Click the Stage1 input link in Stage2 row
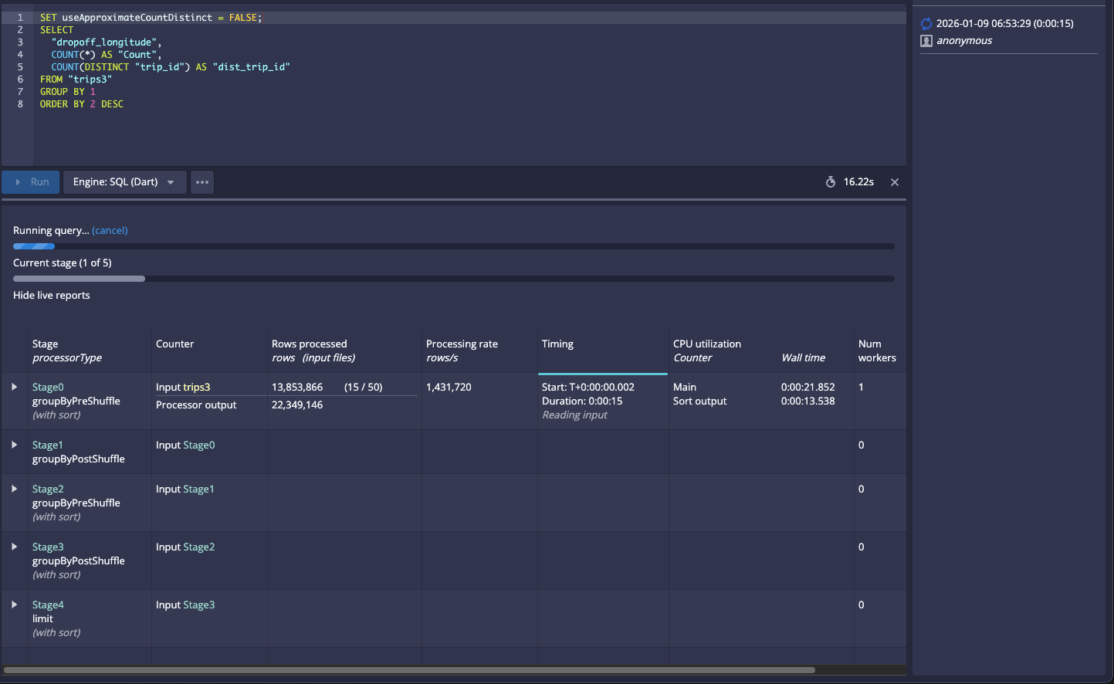Screen dimensions: 1114x684 [198, 489]
